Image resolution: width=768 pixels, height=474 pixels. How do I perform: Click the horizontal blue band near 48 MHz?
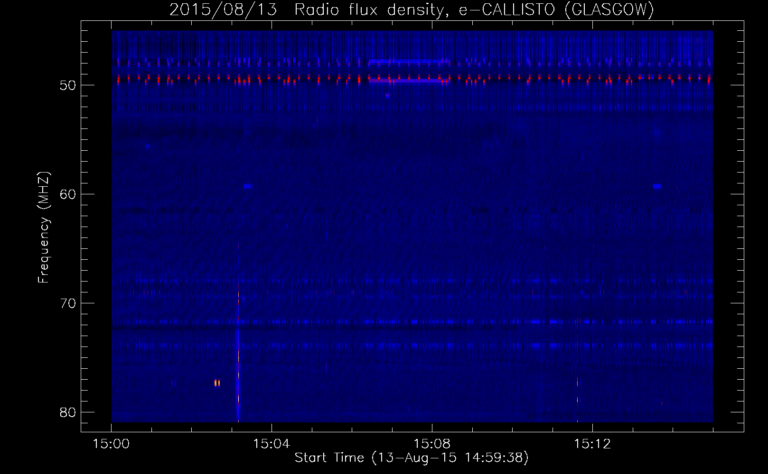[409, 62]
